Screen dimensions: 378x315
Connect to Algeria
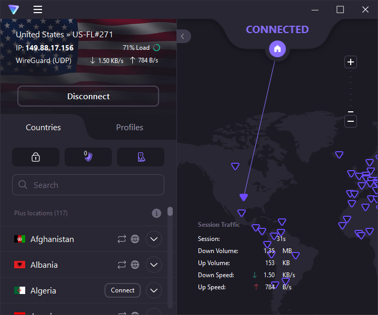tap(123, 290)
